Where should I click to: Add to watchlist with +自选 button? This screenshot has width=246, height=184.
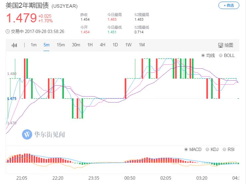tap(229, 5)
